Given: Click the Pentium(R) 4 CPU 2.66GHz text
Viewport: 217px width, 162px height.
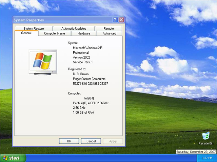Looking at the screenshot, I should pos(91,103).
